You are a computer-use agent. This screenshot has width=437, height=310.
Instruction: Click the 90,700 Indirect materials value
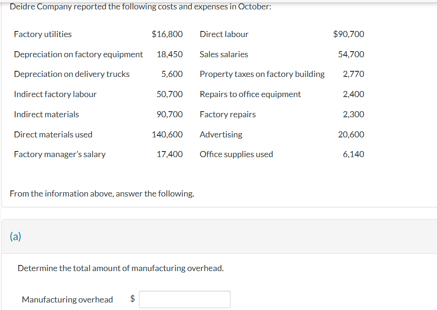coord(169,114)
